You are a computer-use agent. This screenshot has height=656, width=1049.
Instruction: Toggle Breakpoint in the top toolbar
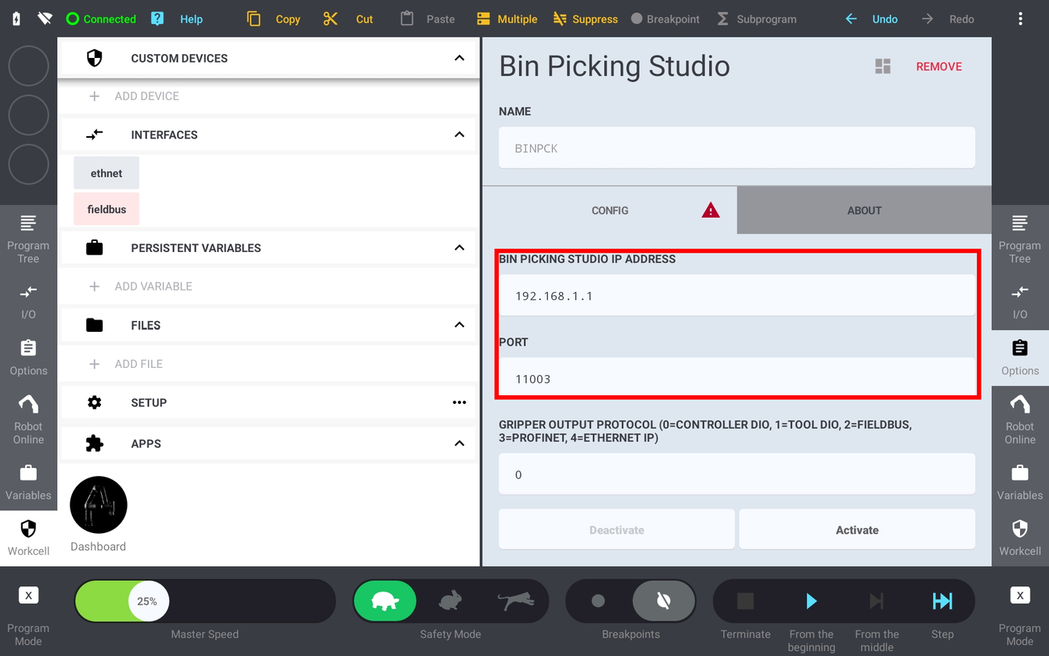(665, 19)
